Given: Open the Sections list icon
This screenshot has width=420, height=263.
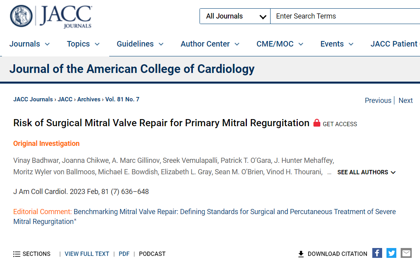Looking at the screenshot, I should pyautogui.click(x=17, y=254).
